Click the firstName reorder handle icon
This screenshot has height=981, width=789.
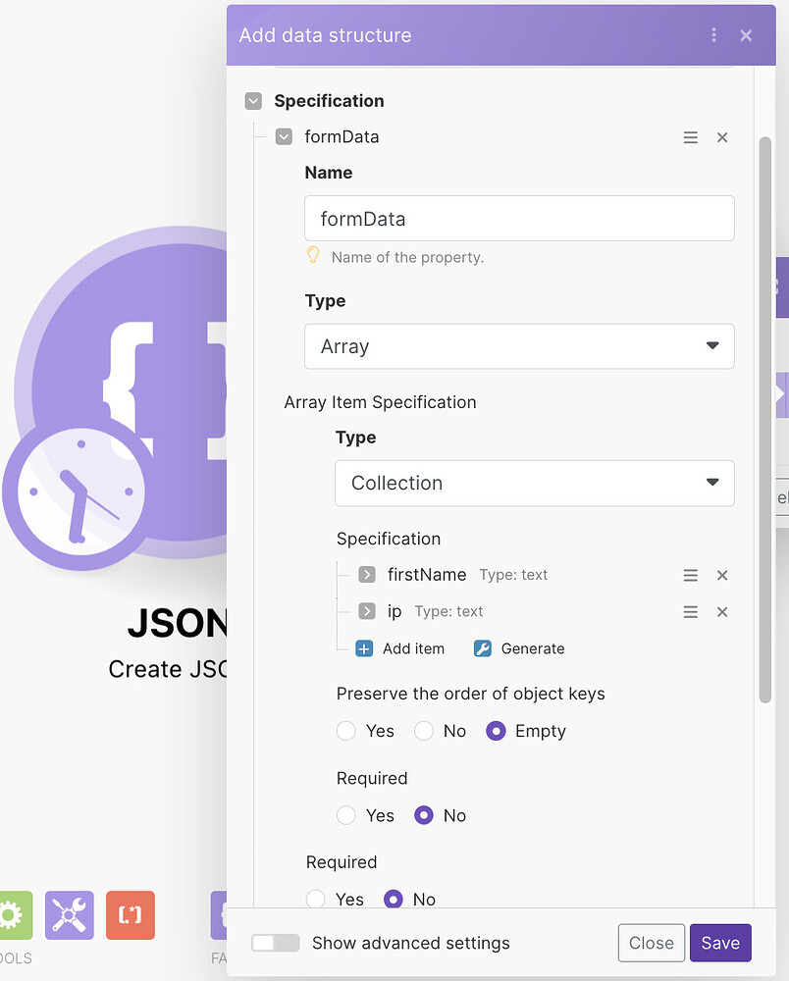(x=691, y=576)
